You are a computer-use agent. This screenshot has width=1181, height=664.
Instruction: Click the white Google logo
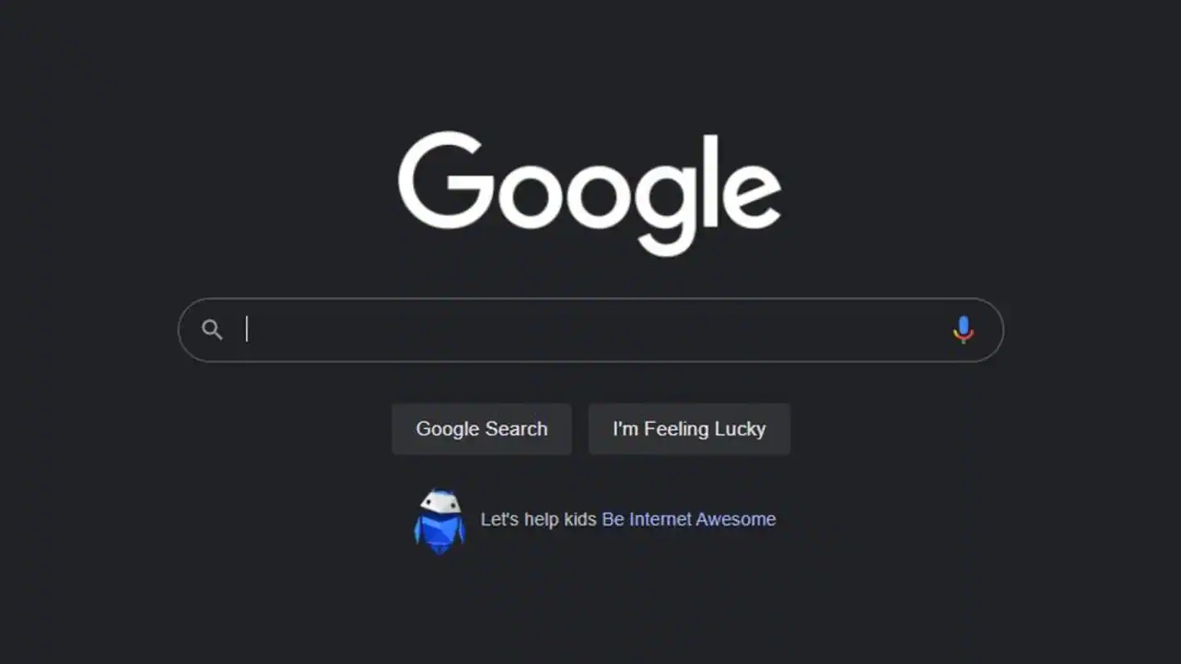tap(590, 193)
